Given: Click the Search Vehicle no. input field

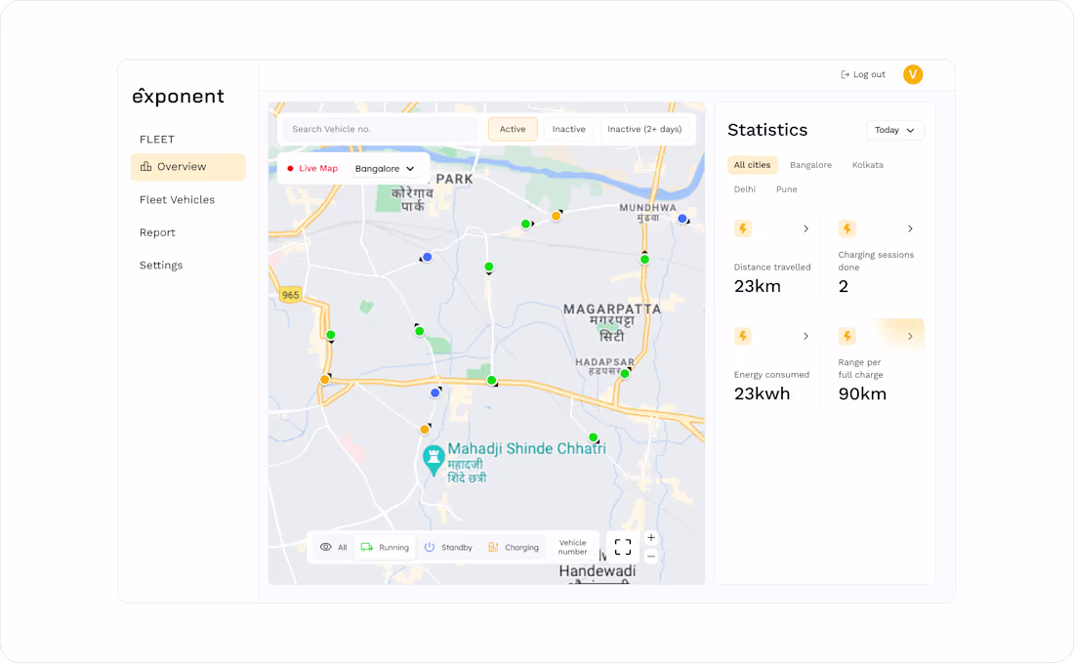Looking at the screenshot, I should tap(380, 128).
